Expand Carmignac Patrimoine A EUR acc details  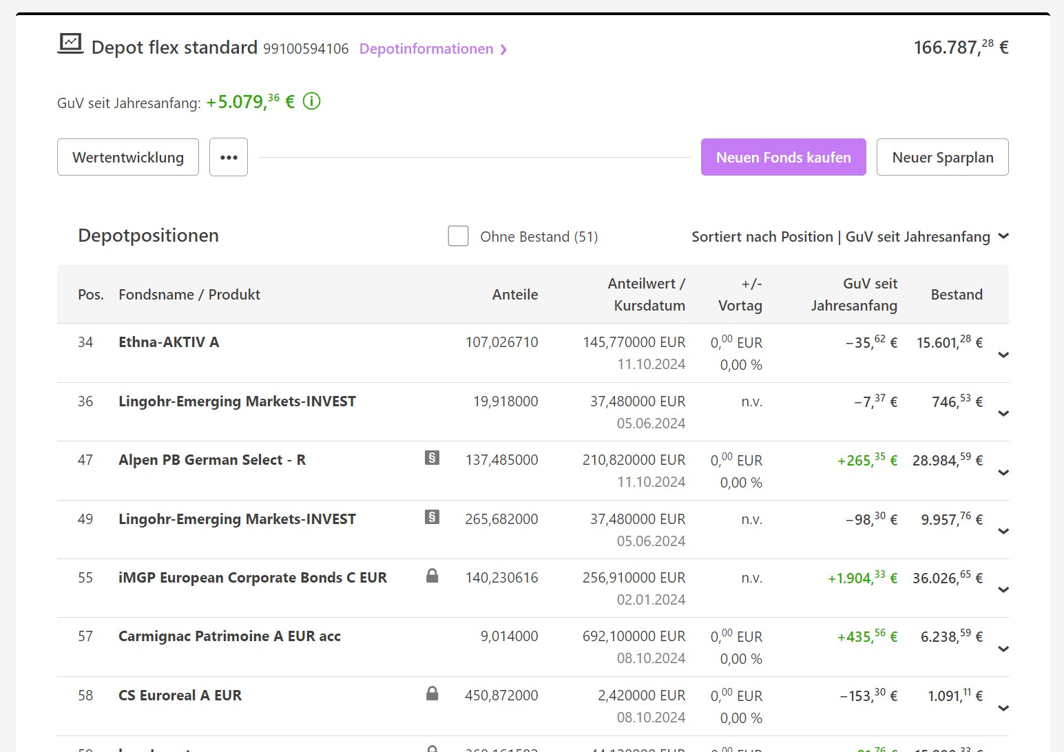pos(1003,649)
